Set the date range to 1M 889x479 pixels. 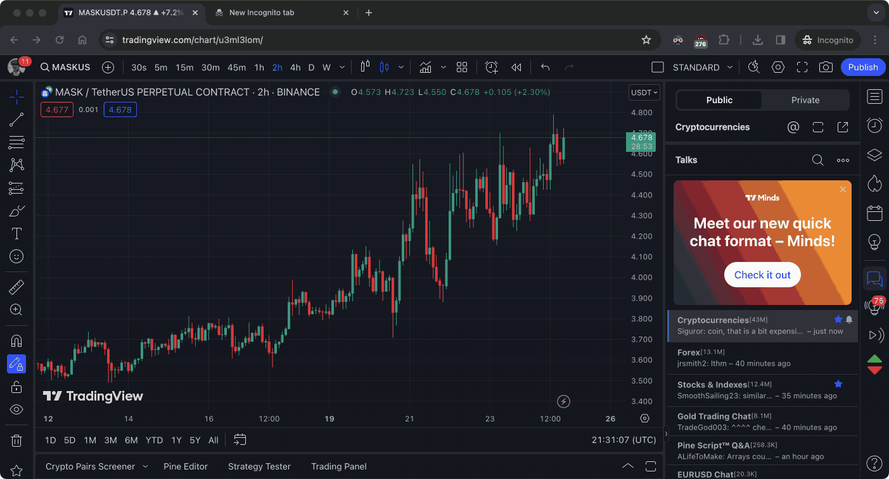tap(90, 440)
